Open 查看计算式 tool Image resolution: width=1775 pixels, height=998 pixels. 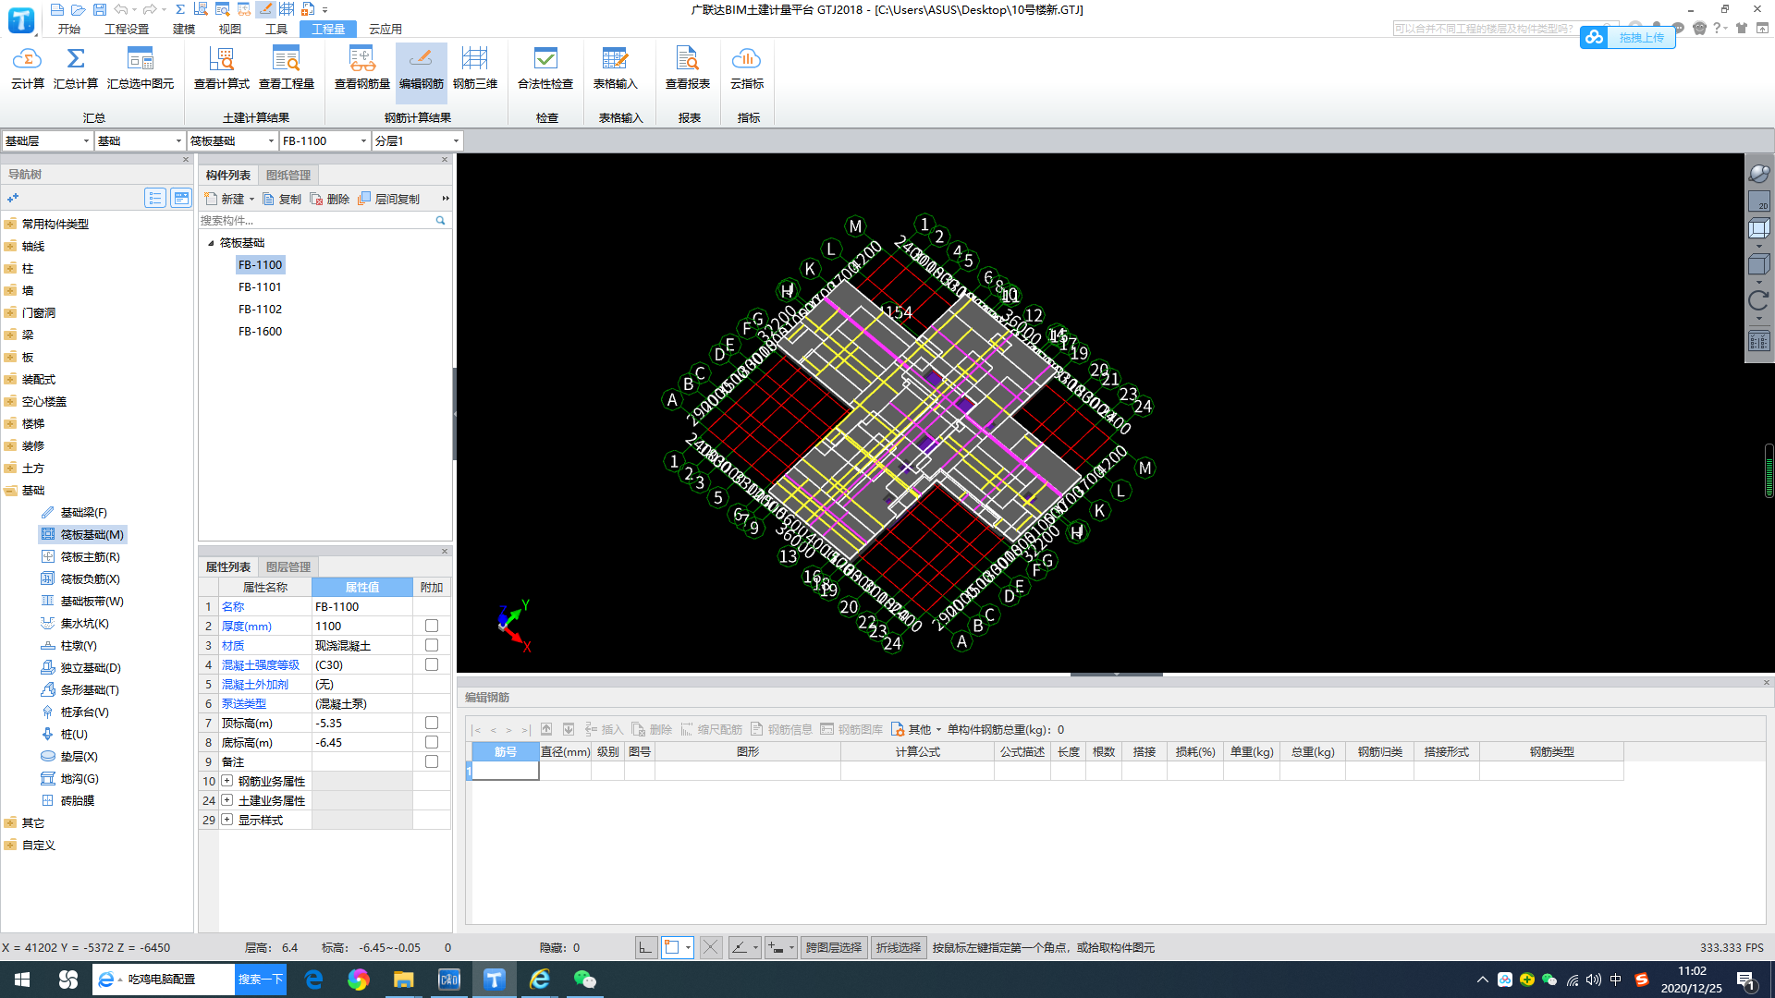[x=222, y=68]
